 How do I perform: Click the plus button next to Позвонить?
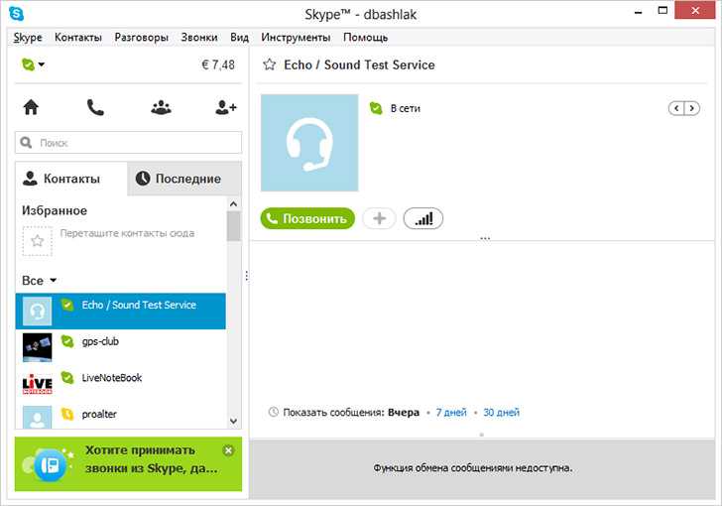click(x=379, y=218)
